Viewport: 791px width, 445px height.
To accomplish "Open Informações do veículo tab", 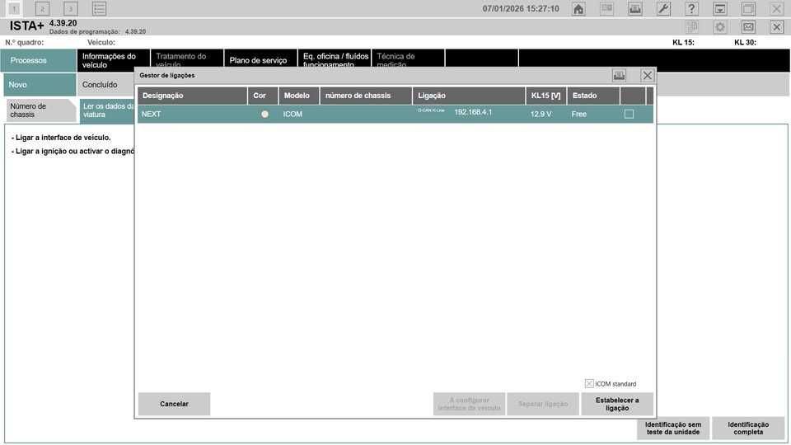I will 114,60.
